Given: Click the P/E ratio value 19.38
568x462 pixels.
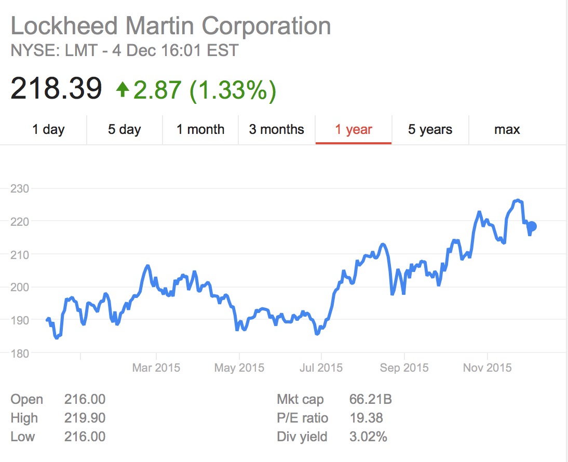Looking at the screenshot, I should [x=367, y=418].
